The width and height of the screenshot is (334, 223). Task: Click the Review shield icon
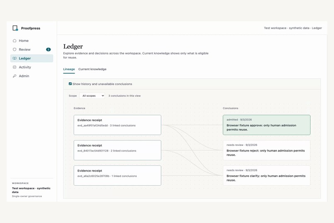[x=15, y=49]
